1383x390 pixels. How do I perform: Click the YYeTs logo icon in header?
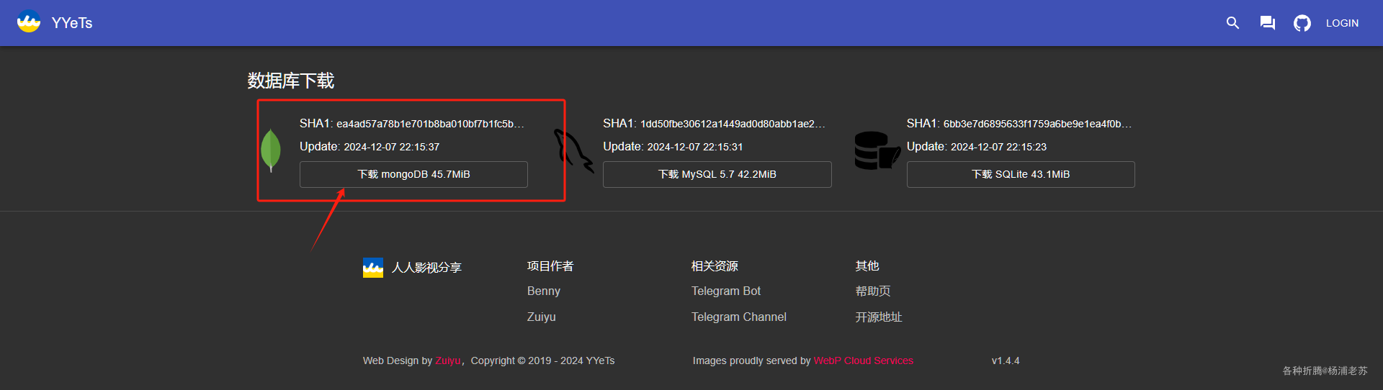click(x=29, y=22)
